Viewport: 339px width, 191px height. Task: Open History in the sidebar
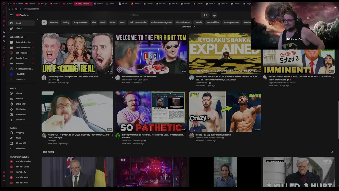click(22, 93)
